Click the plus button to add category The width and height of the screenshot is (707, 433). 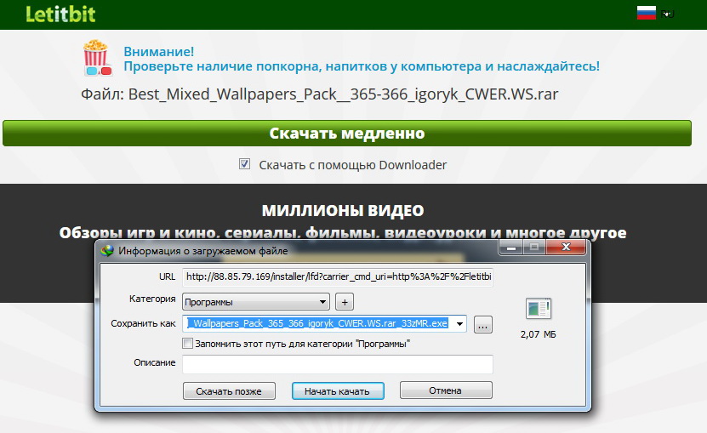344,301
